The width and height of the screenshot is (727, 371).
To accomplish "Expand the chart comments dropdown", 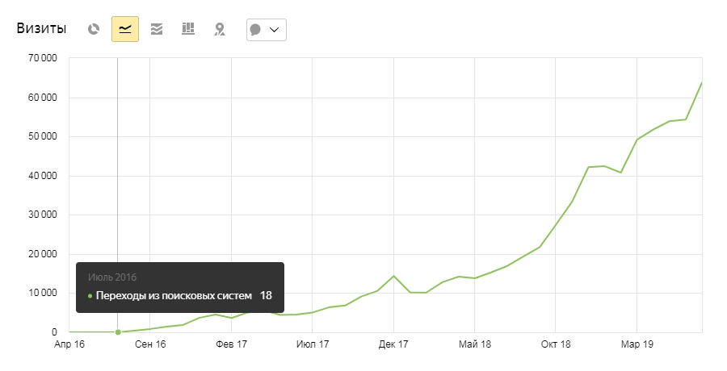I will point(266,30).
